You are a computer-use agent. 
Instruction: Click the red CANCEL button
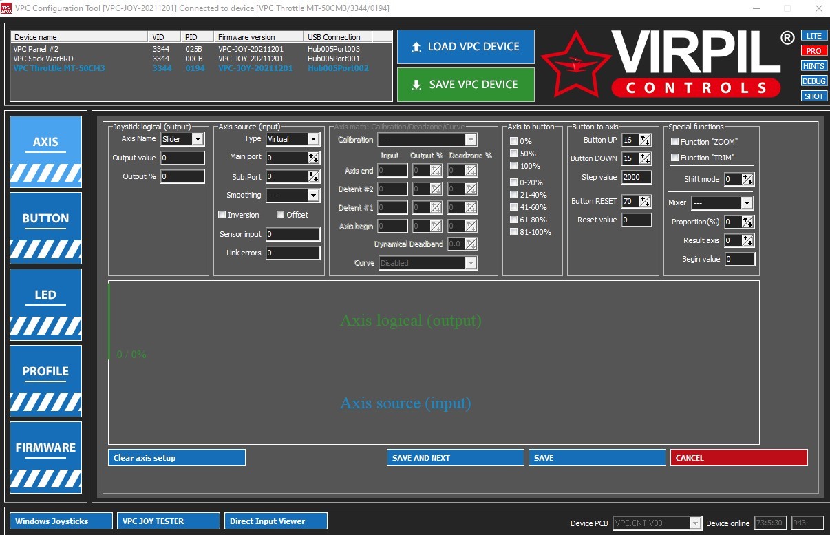(x=739, y=458)
